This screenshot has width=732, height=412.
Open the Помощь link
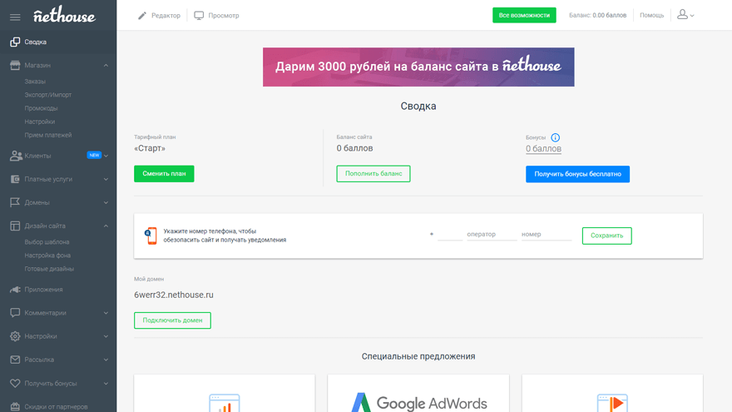click(651, 16)
